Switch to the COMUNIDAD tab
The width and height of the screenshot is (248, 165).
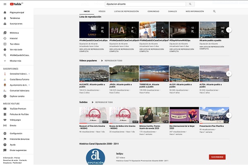point(153,12)
